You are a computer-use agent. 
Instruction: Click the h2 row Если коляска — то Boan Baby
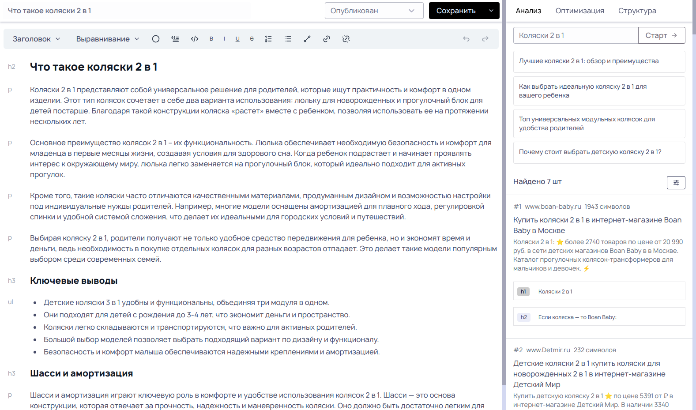pyautogui.click(x=599, y=317)
